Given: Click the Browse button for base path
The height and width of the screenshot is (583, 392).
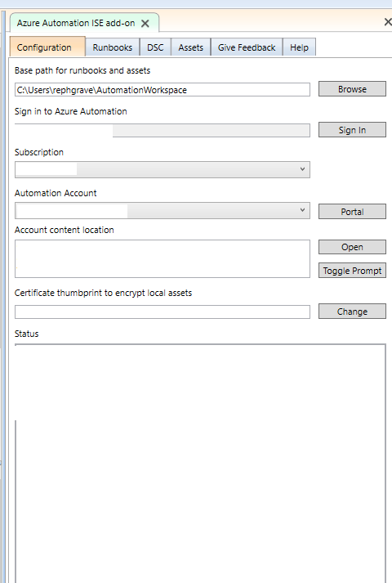Looking at the screenshot, I should 352,89.
